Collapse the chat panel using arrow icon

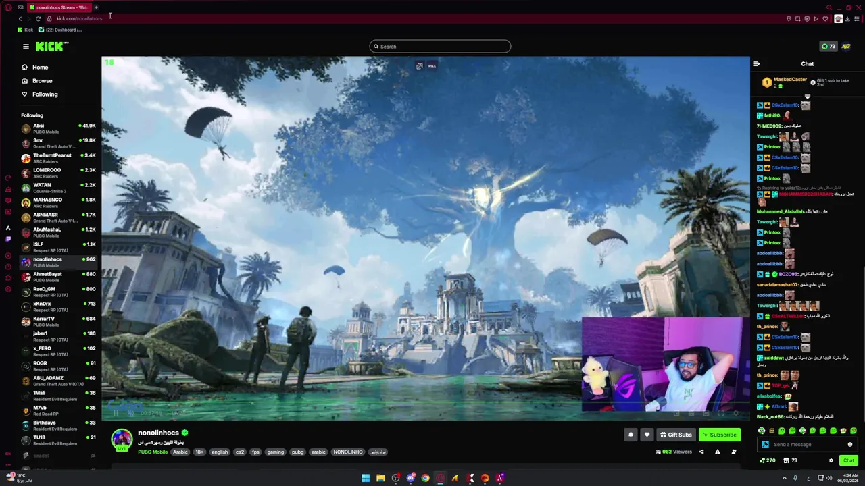756,64
